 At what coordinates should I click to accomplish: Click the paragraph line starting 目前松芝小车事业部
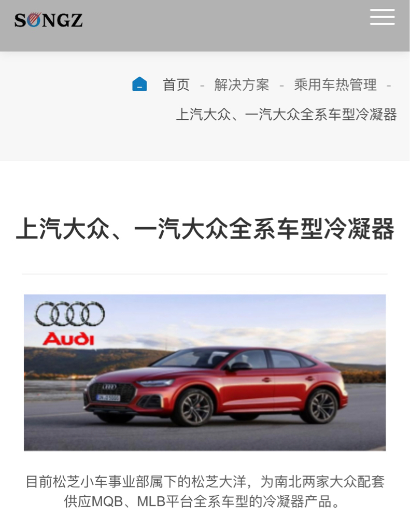205,482
